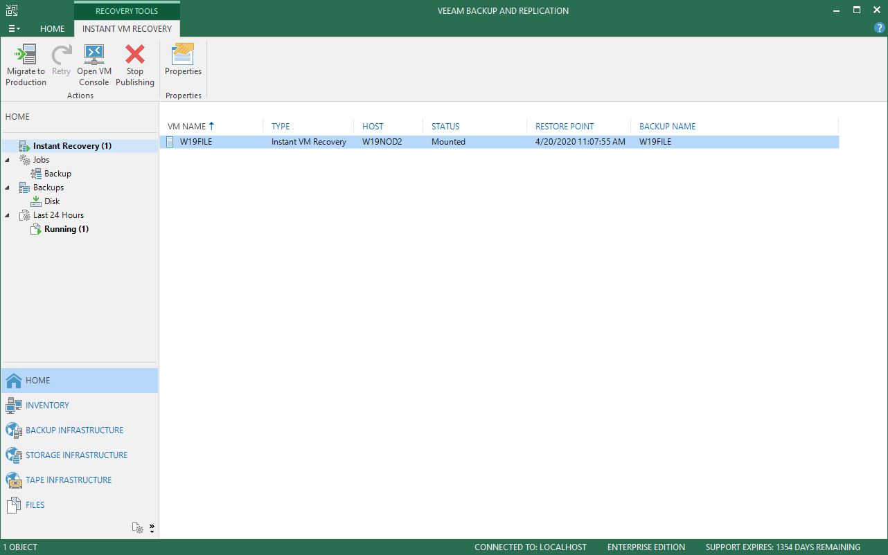Click the Backups node icon

[x=24, y=188]
